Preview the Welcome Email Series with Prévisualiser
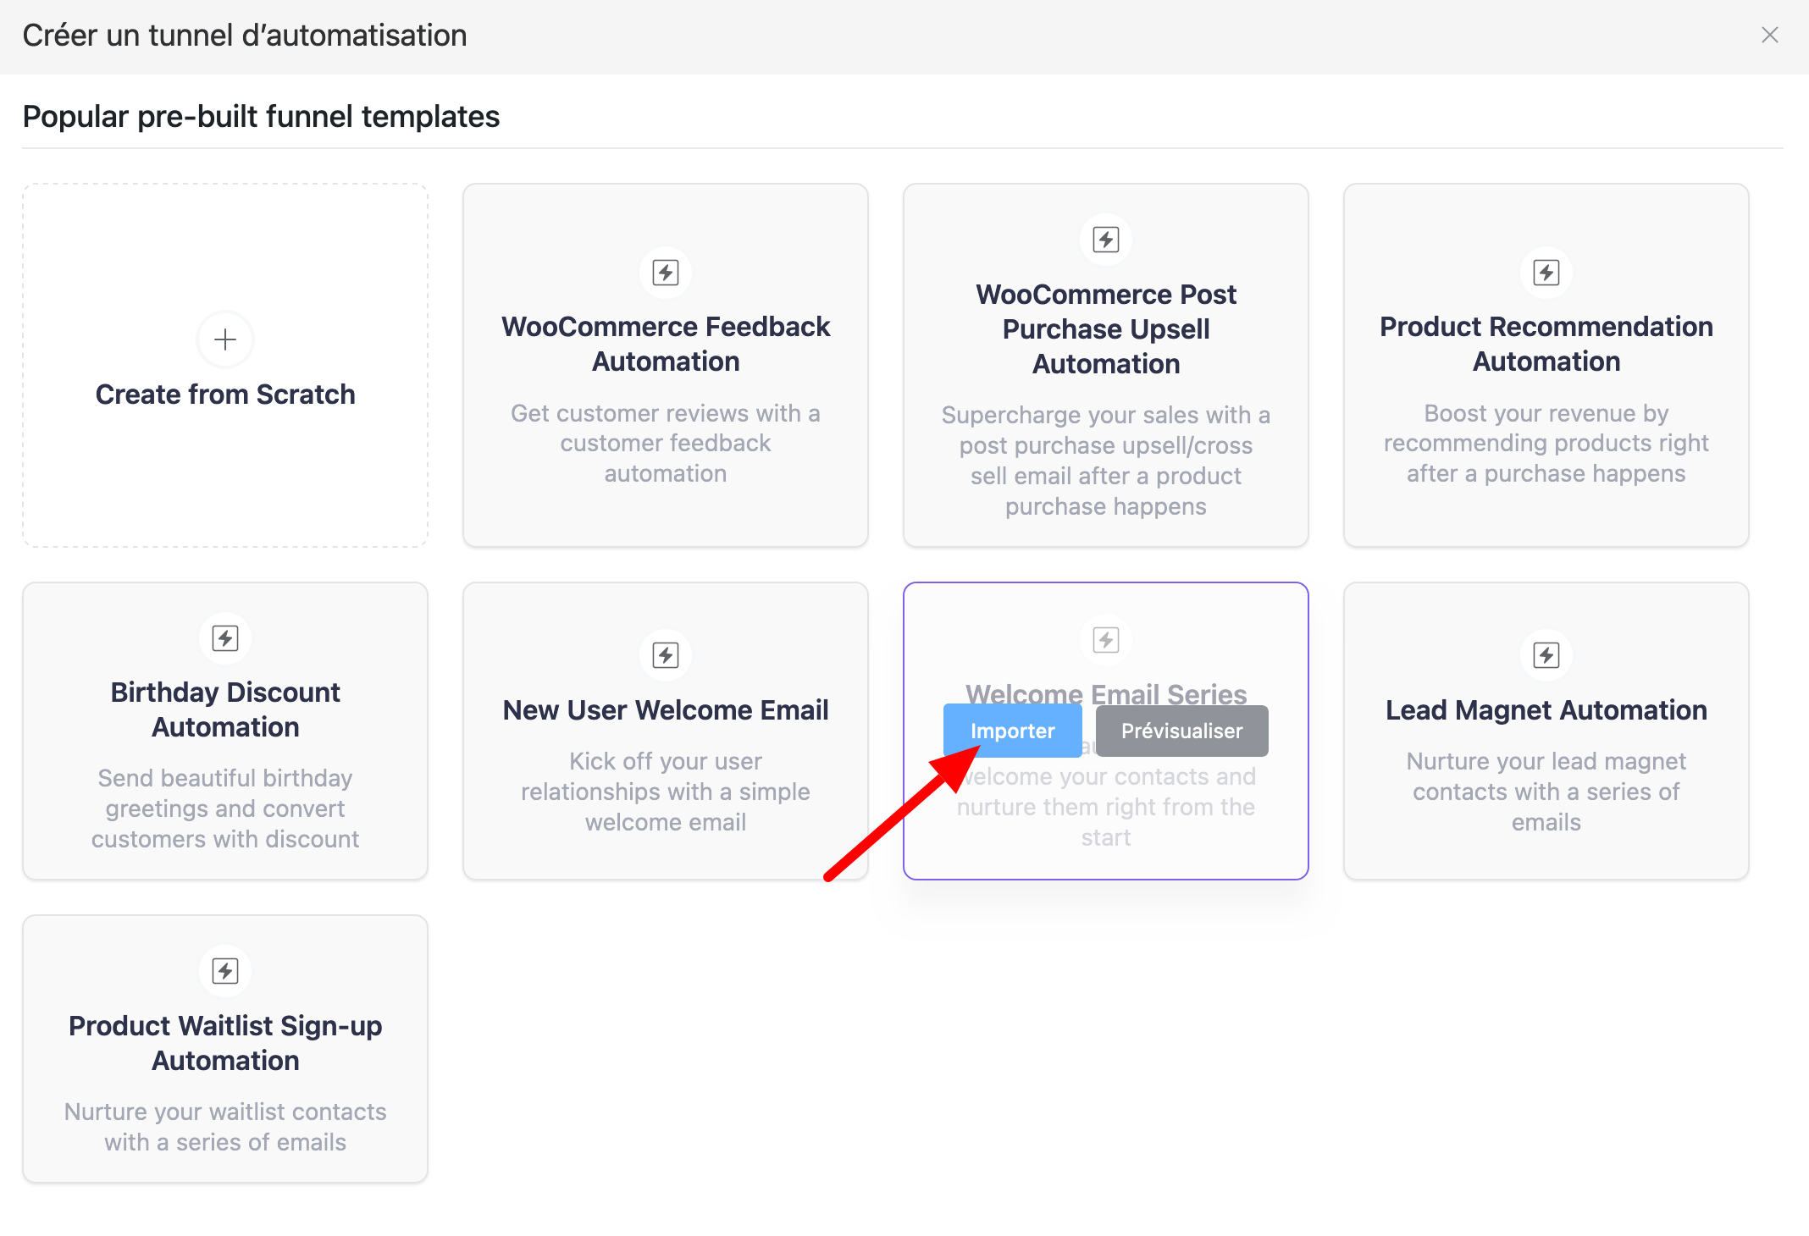The image size is (1809, 1236). (x=1181, y=731)
